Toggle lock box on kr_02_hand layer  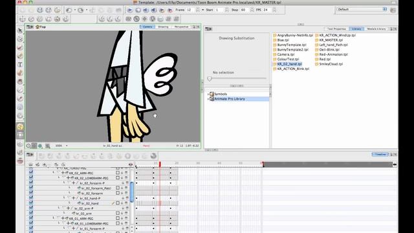coord(118,203)
